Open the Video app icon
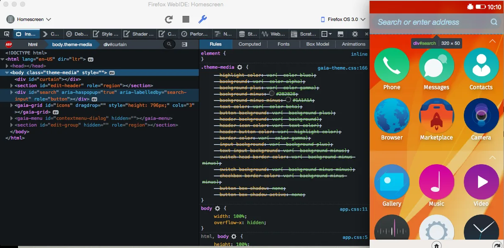Screen dimensions: 504x248 481,182
